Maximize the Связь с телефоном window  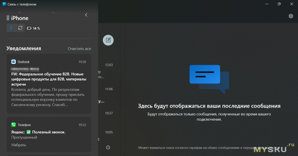click(279, 4)
